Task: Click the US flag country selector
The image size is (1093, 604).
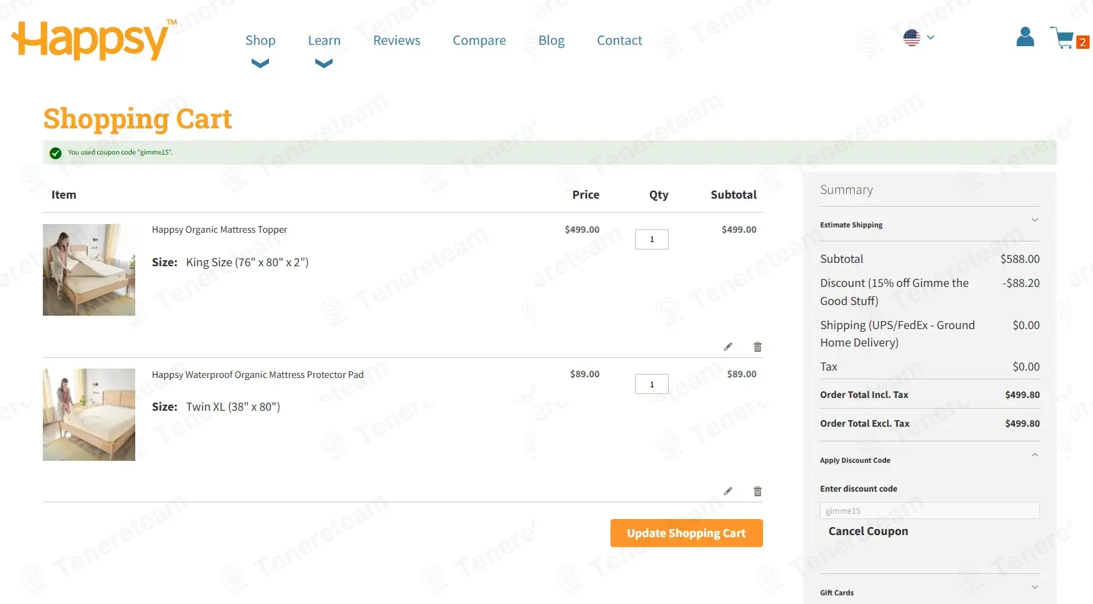Action: (912, 37)
